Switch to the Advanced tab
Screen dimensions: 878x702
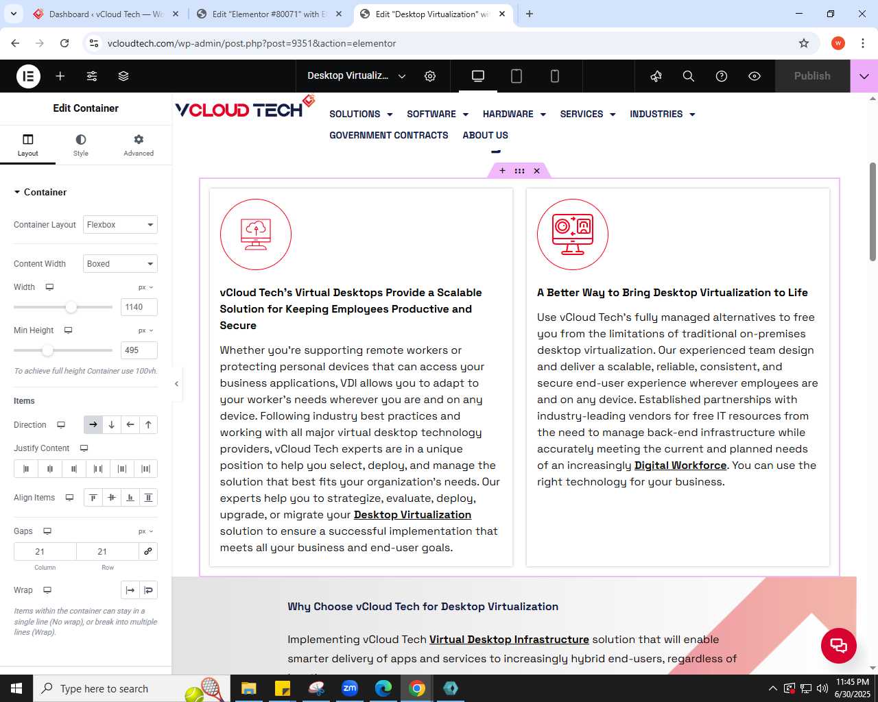click(x=139, y=145)
